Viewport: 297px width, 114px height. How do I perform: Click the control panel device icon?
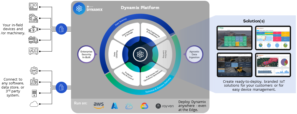[33, 7]
